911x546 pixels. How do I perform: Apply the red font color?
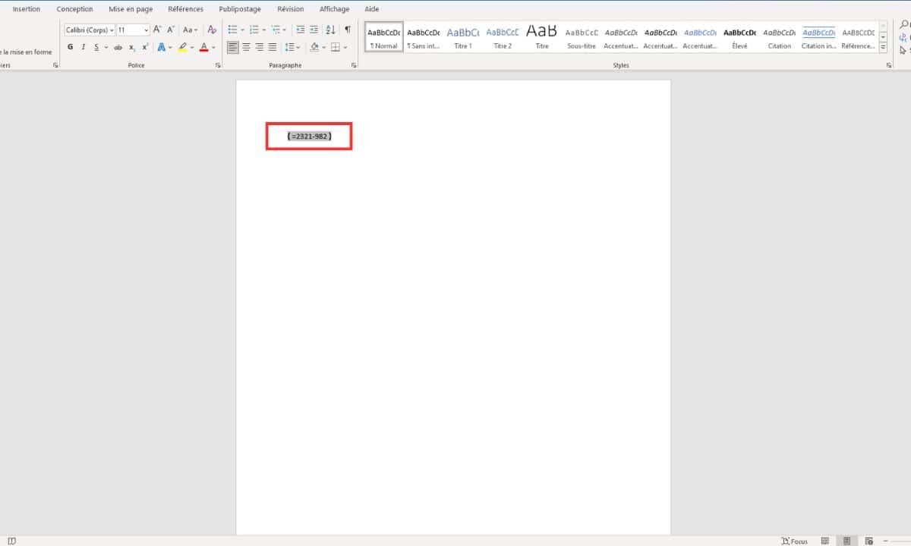[x=203, y=47]
